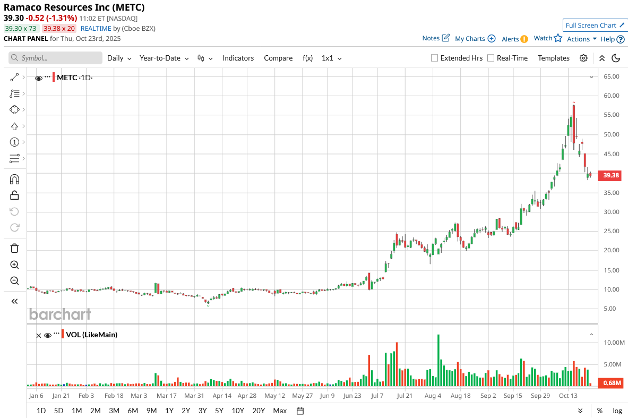Open the candlestick chart type dropdown
Screen dimensions: 628x418
[x=205, y=58]
